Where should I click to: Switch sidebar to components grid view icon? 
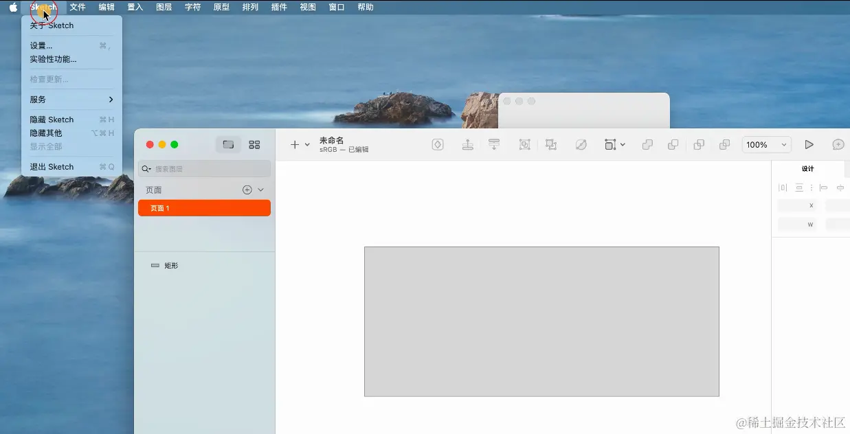[x=254, y=144]
